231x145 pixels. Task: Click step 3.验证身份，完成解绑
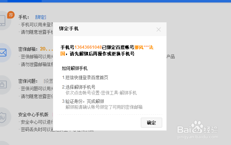83,101
